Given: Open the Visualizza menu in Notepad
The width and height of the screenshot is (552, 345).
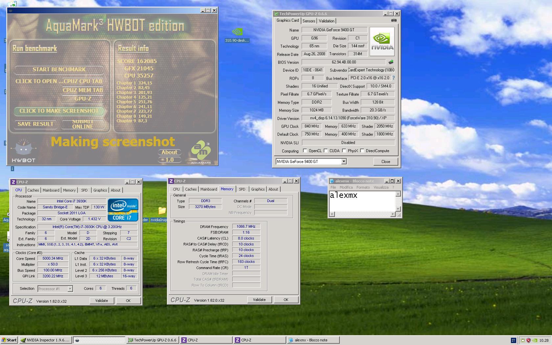Looking at the screenshot, I should (381, 187).
